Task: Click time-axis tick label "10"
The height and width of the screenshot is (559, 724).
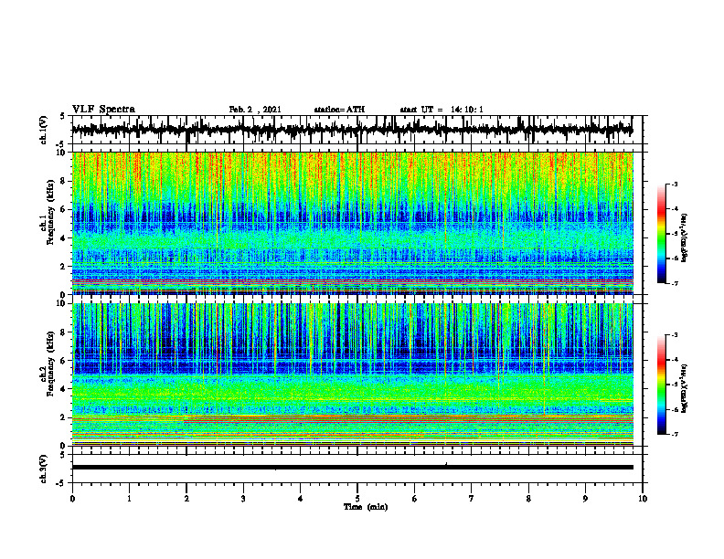Action: pos(643,499)
